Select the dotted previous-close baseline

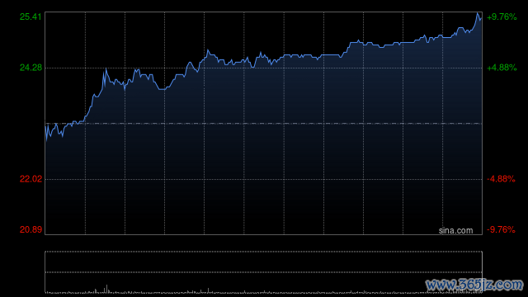point(264,124)
